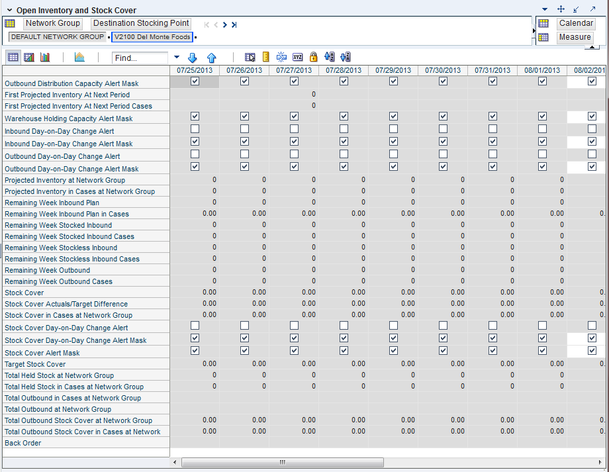
Task: Select the V2100 Del Monte Foods tile
Action: tap(152, 37)
